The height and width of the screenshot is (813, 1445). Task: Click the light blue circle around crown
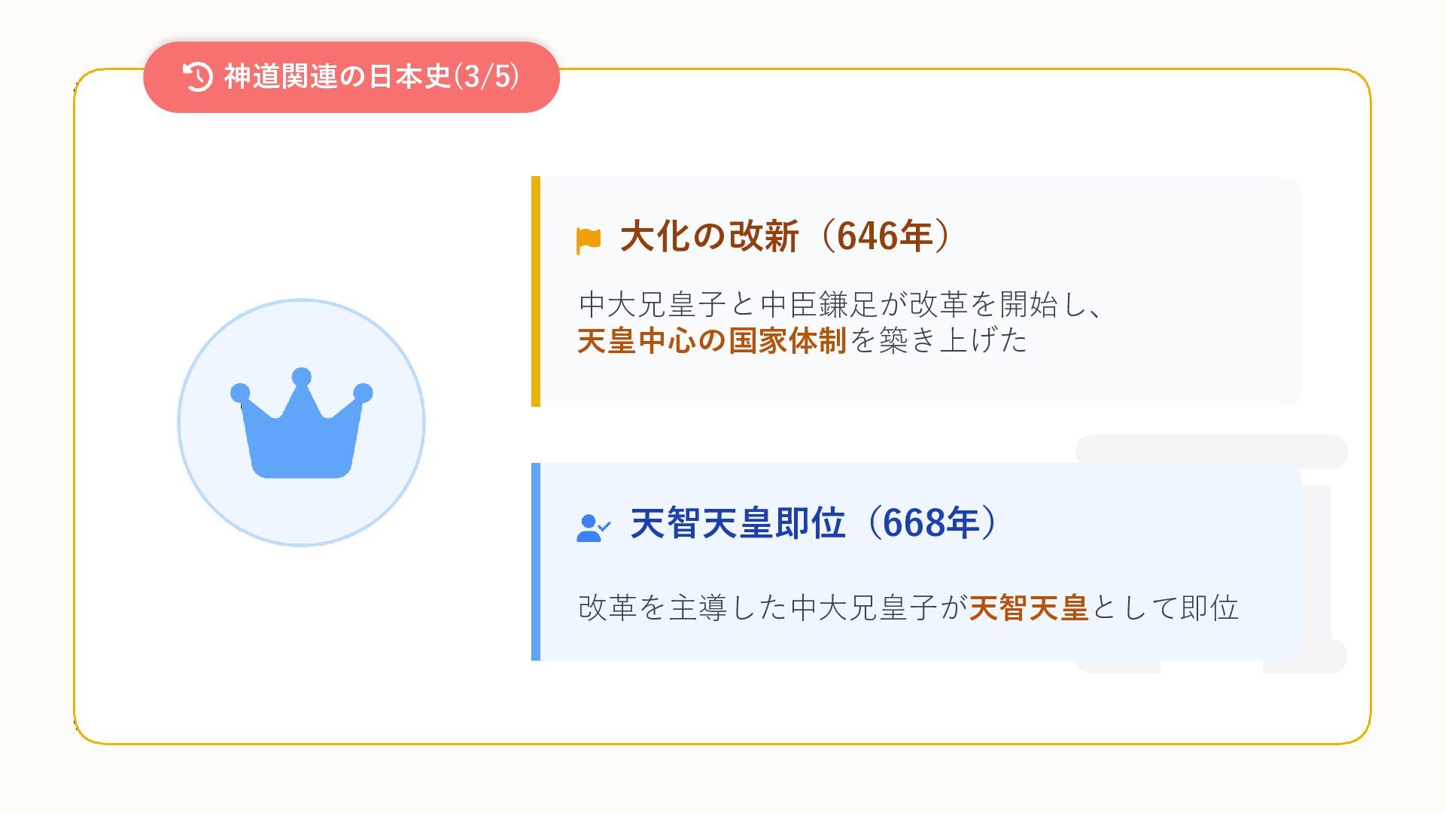[301, 423]
